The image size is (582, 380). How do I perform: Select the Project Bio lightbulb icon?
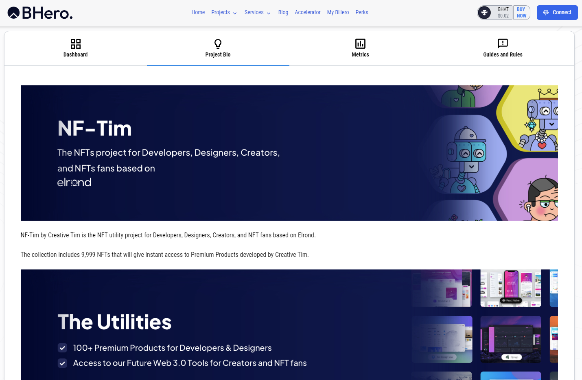pyautogui.click(x=218, y=43)
